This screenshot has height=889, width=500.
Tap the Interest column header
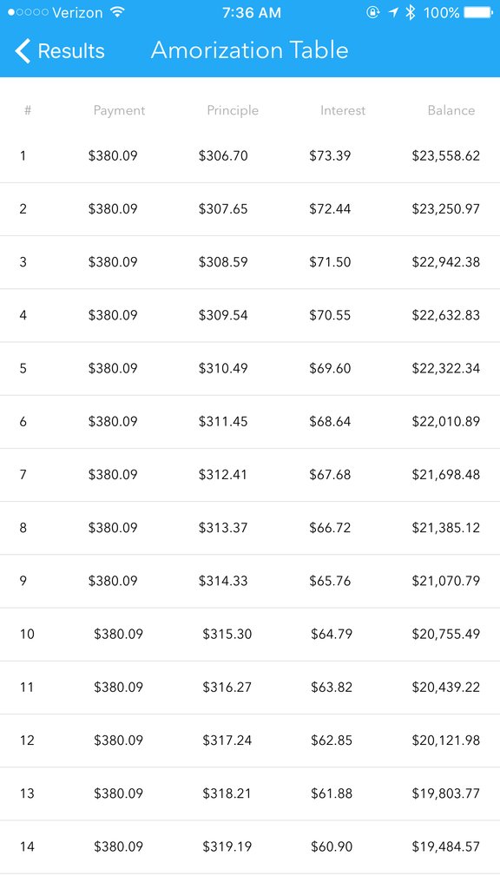coord(342,110)
